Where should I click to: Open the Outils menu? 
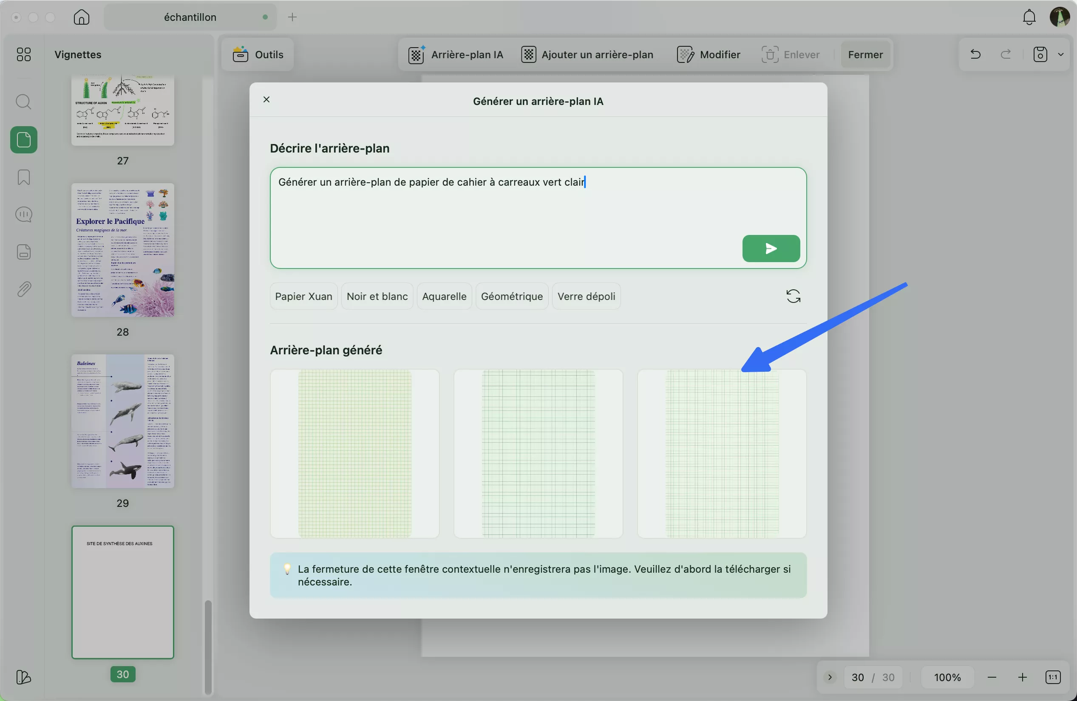click(x=257, y=54)
